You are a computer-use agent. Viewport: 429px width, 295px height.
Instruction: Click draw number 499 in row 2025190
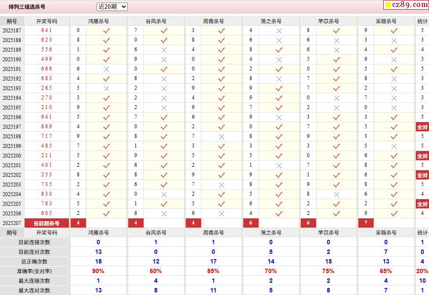point(47,59)
